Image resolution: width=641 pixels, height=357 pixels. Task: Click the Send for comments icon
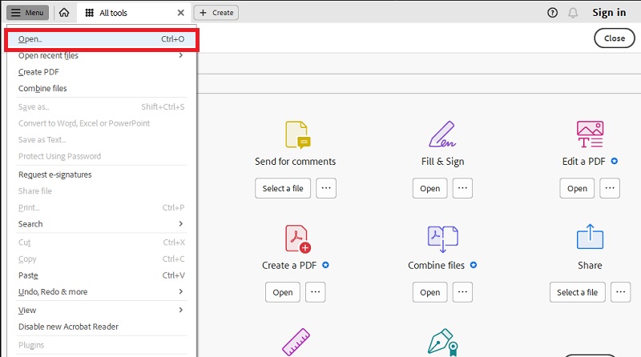click(297, 134)
